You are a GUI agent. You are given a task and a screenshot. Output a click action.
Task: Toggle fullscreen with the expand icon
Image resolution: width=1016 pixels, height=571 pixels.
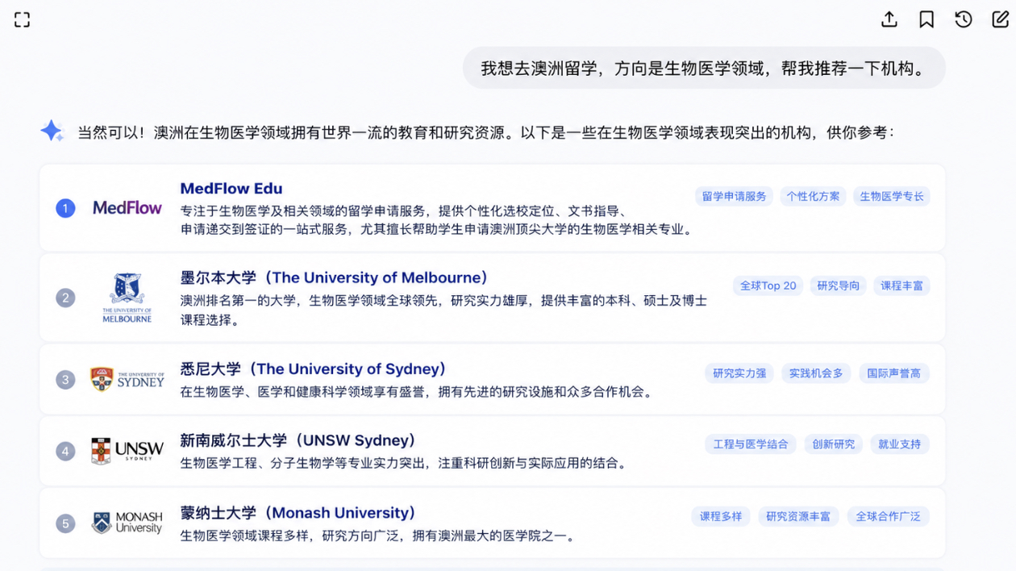point(22,20)
